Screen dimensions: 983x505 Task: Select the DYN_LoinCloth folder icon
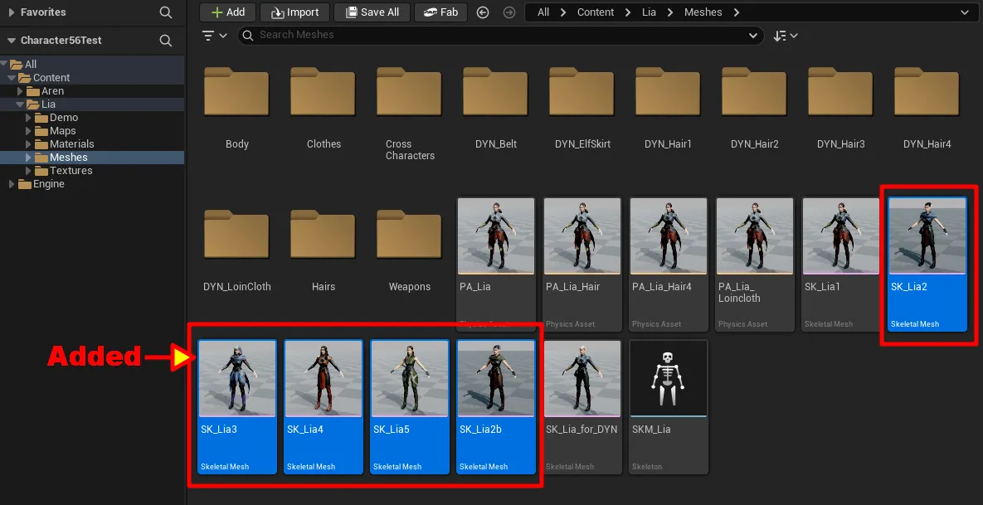pos(237,235)
